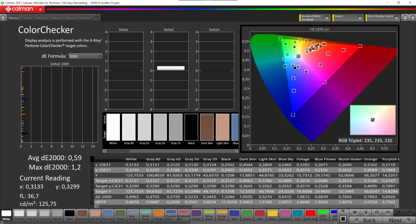This screenshot has width=416, height=224.
Task: Expand the Direct Display Control dropdown
Action: (396, 18)
